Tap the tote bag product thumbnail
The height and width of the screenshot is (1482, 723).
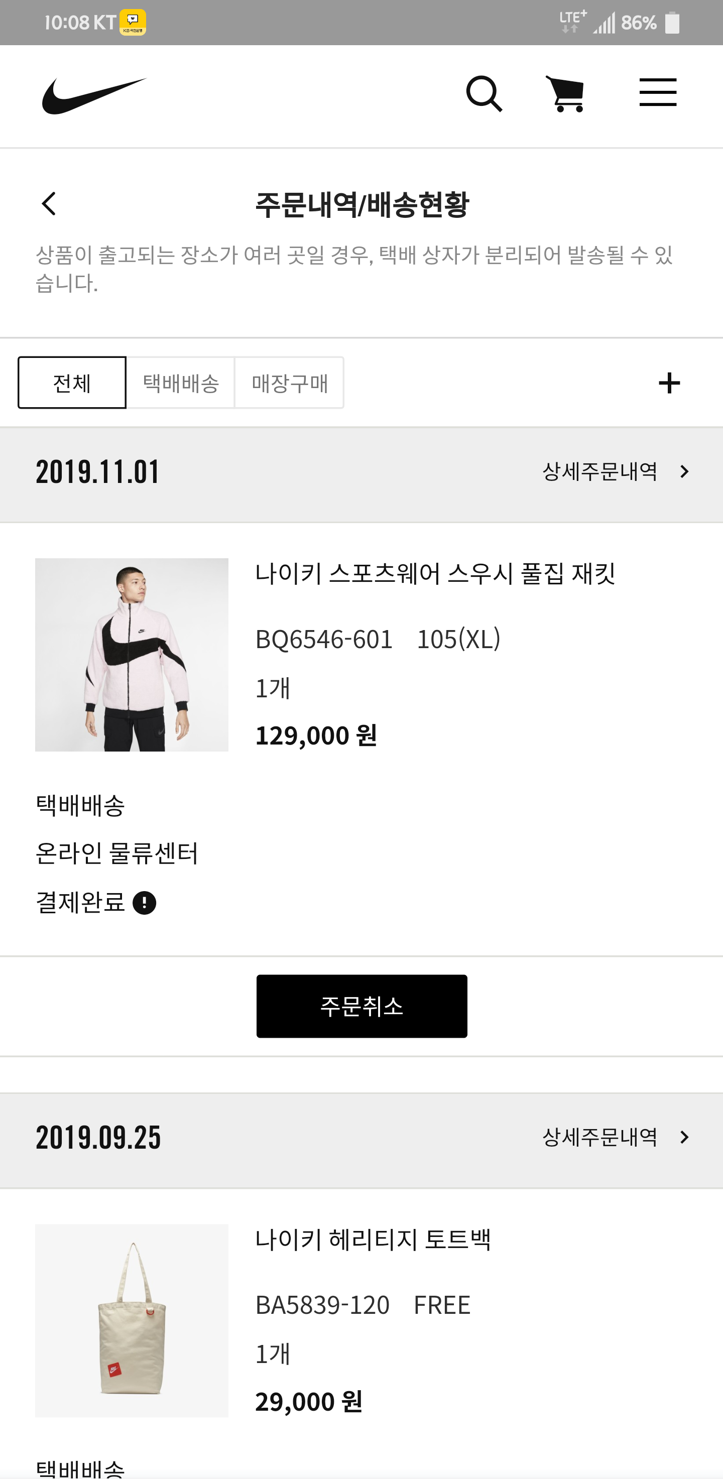(x=132, y=1320)
